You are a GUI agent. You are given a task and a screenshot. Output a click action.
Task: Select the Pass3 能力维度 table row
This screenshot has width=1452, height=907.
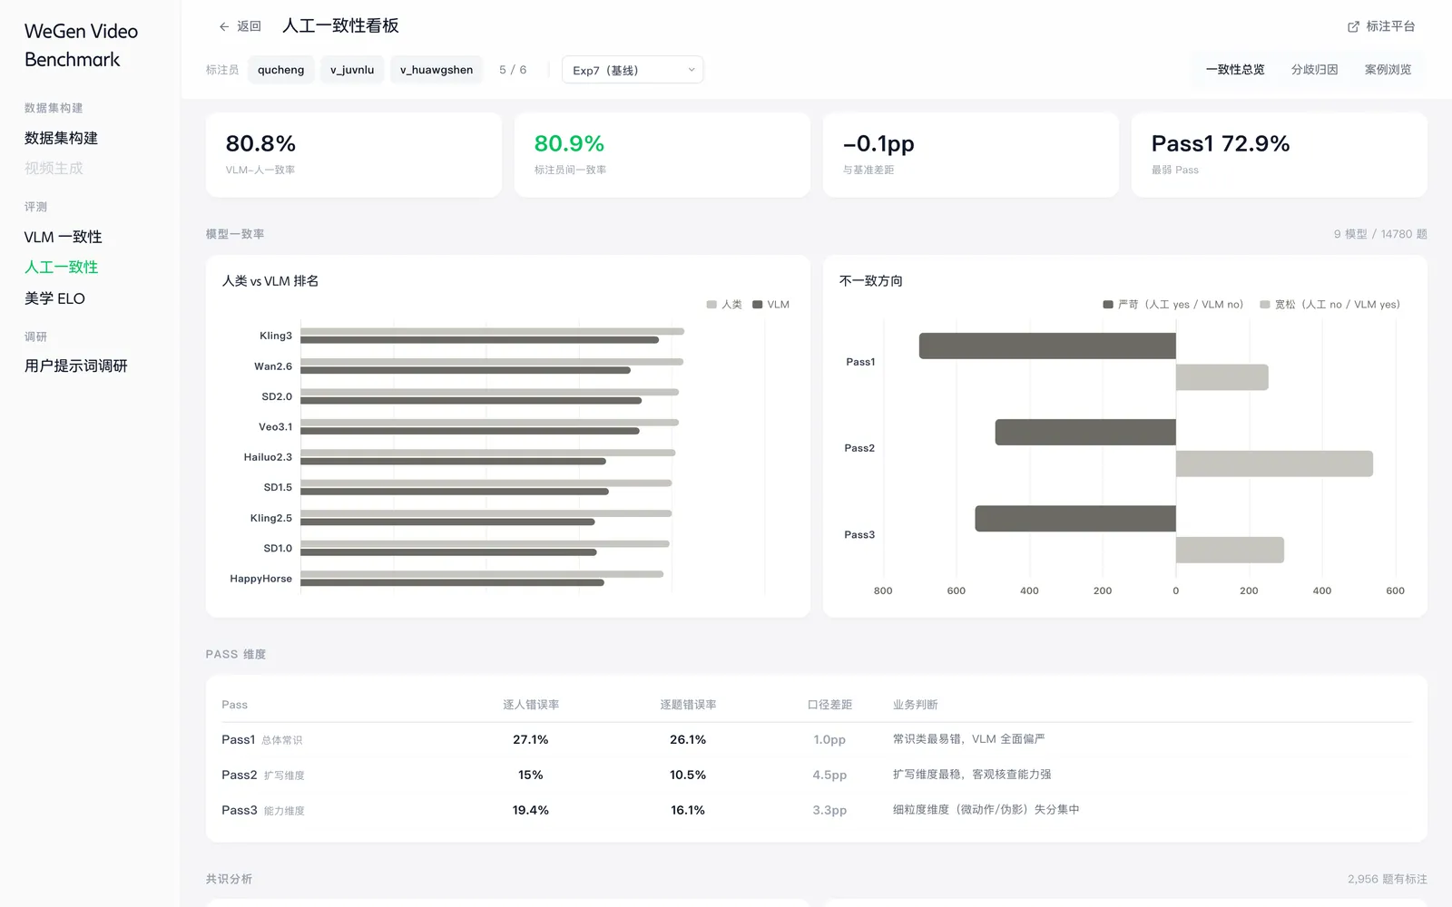[817, 810]
